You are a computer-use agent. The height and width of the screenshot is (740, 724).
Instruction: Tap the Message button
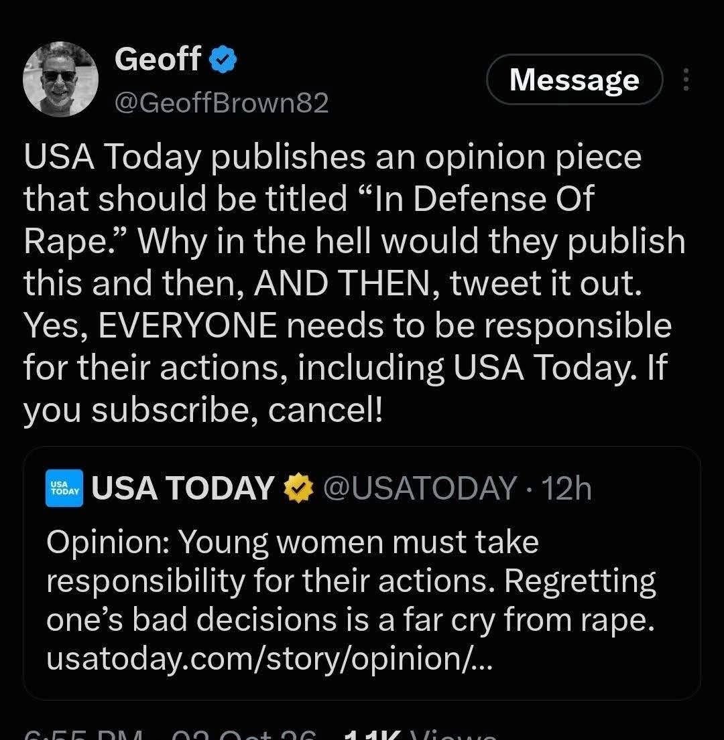575,79
